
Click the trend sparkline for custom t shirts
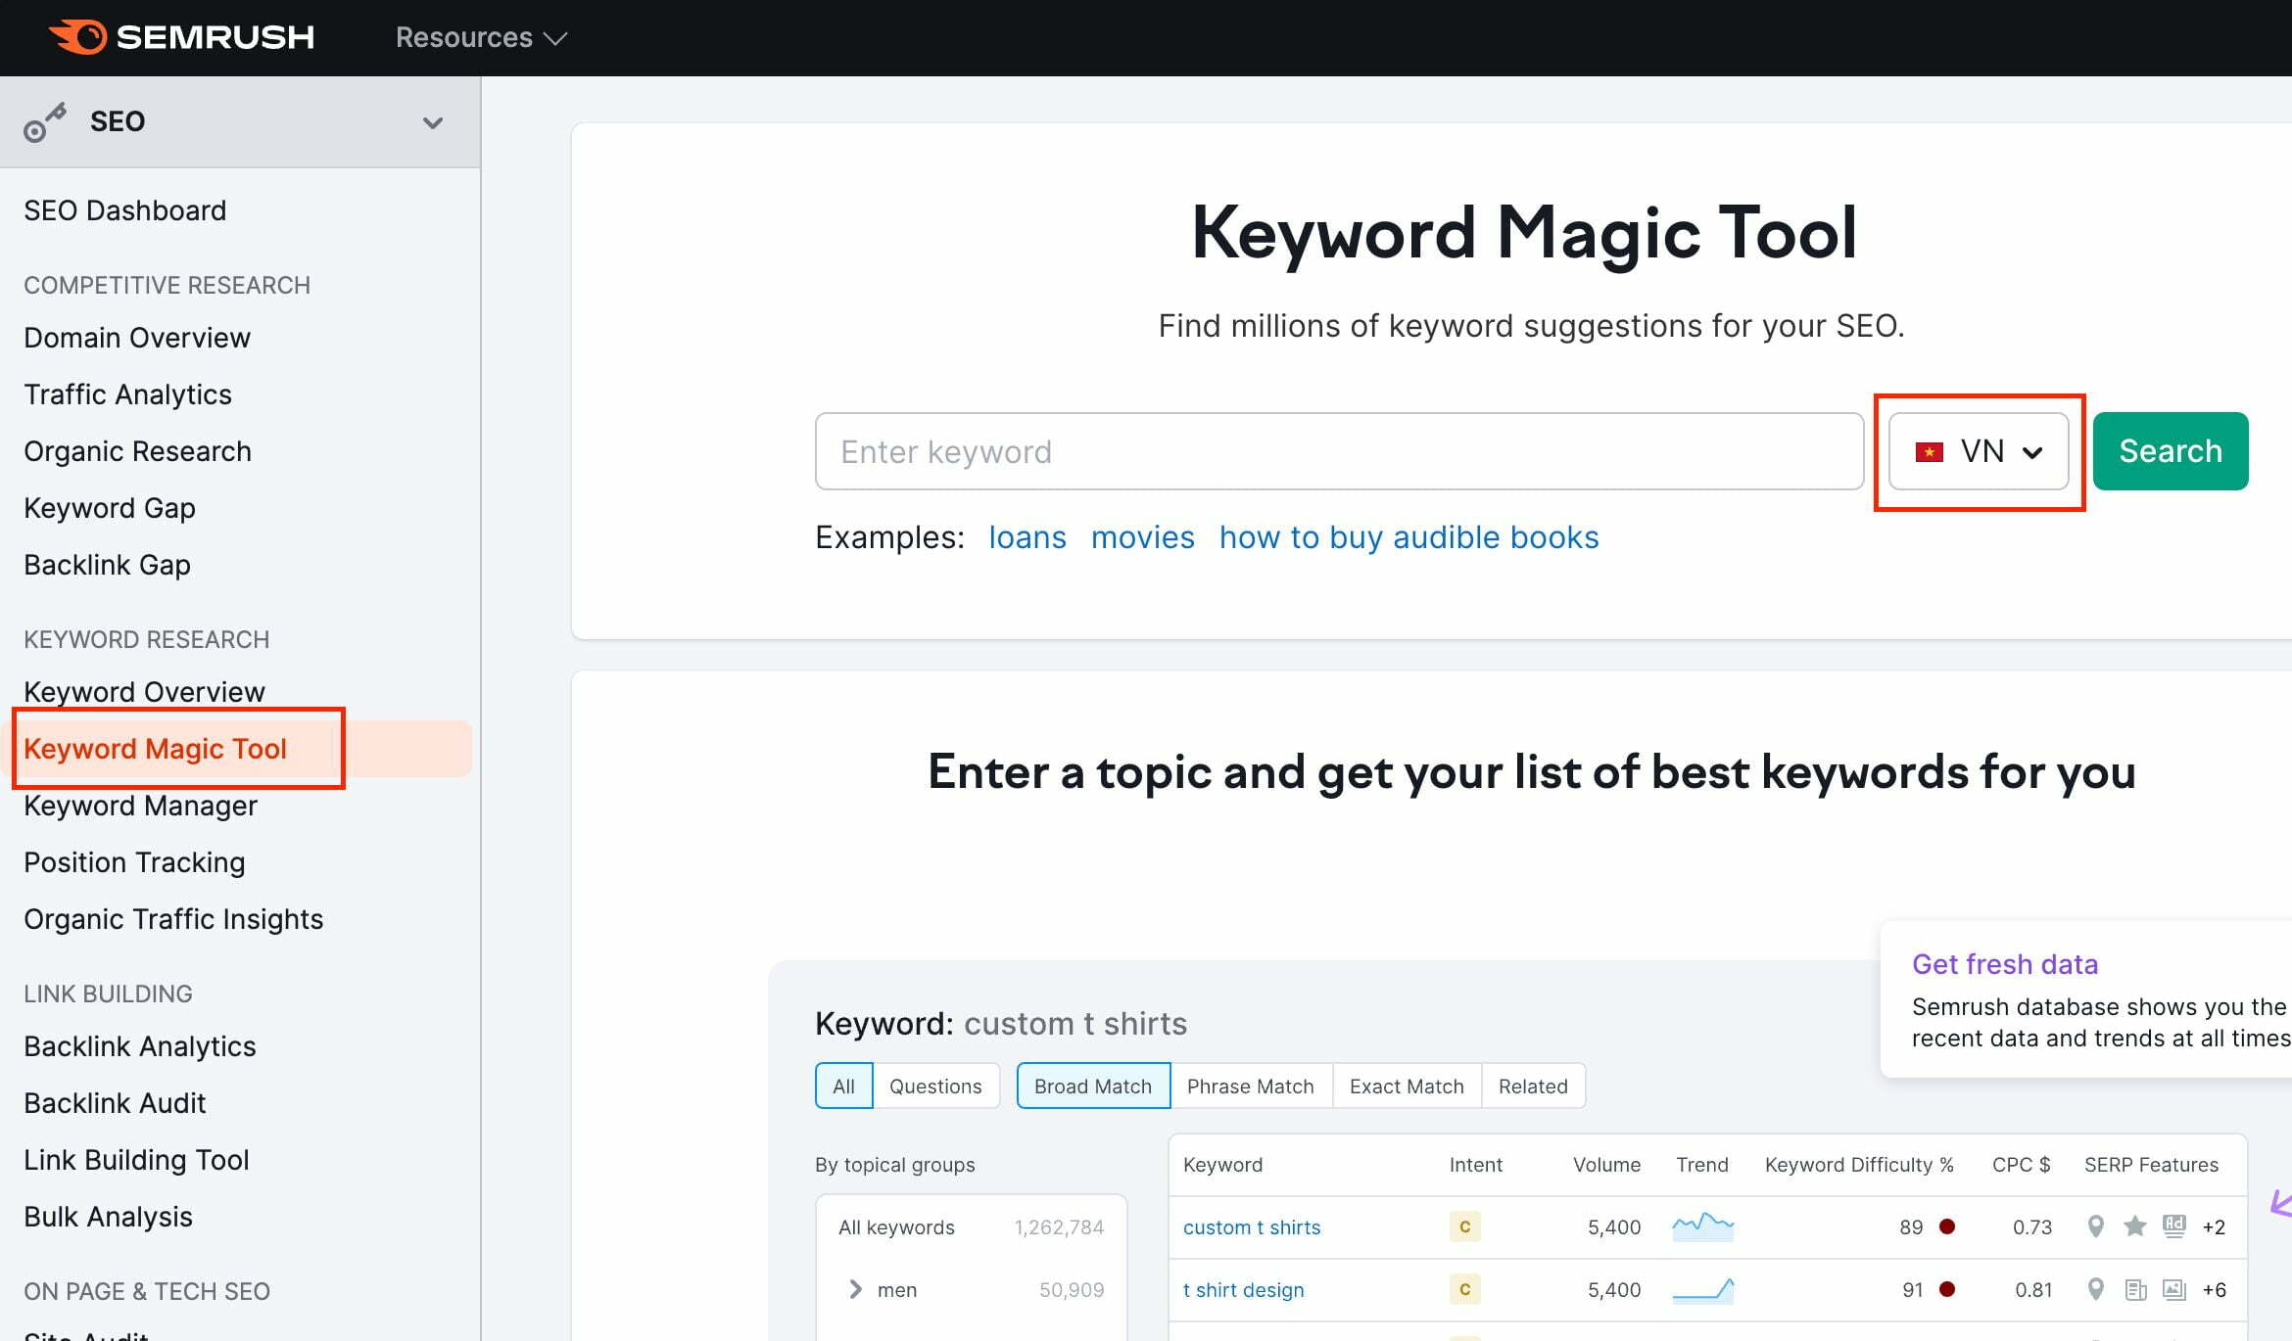click(1702, 1226)
